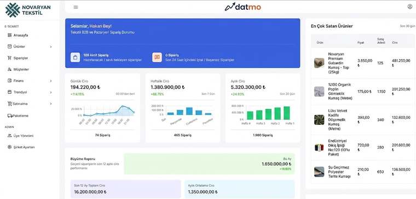The image size is (416, 199).
Task: Click the '481.250,00' ciro cell
Action: click(401, 63)
